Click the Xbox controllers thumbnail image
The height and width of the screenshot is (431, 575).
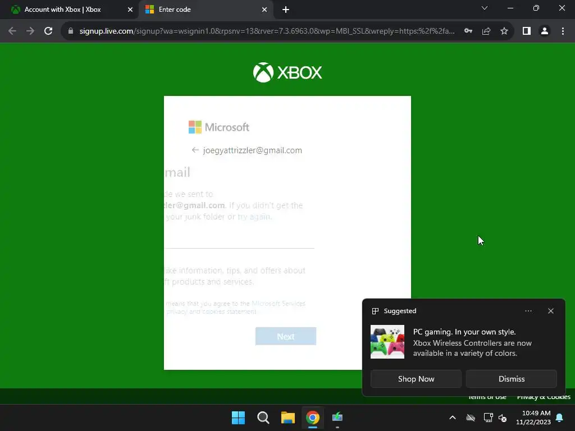[387, 342]
